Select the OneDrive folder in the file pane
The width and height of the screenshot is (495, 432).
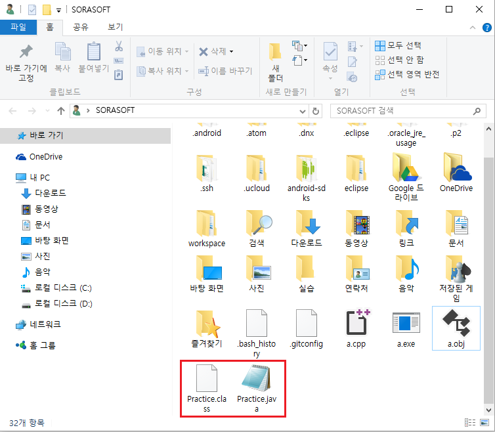456,173
